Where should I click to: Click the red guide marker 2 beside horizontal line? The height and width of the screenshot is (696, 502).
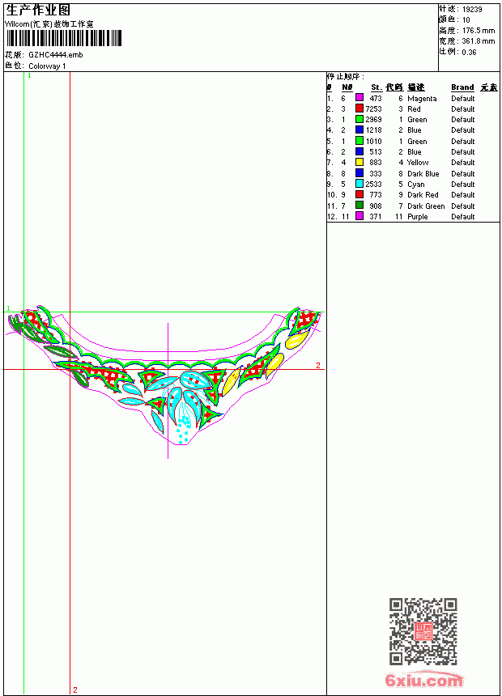(x=318, y=365)
